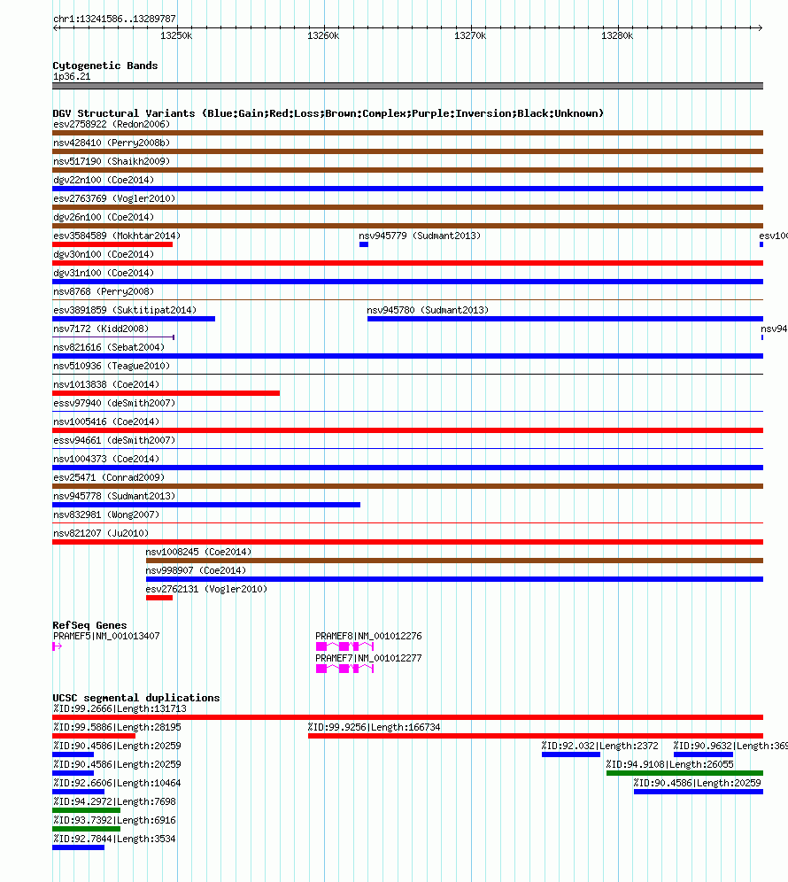Click the duplication label starting %ID:90.9632

click(730, 746)
